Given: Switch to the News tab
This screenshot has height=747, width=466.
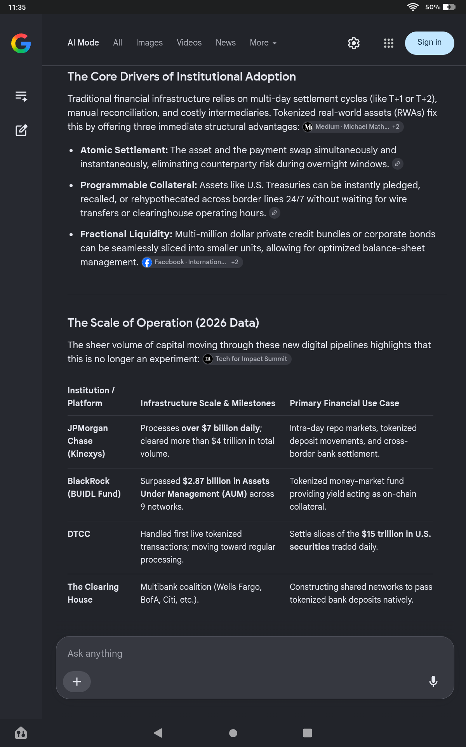Looking at the screenshot, I should point(226,43).
